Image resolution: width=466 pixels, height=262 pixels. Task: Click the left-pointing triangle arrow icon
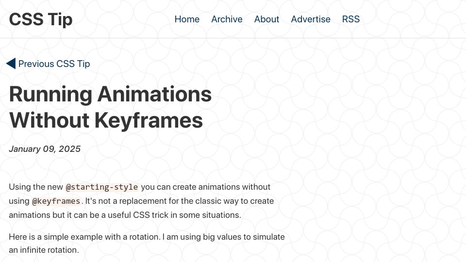tap(11, 64)
